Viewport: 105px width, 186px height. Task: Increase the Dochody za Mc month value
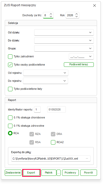pos(51,14)
